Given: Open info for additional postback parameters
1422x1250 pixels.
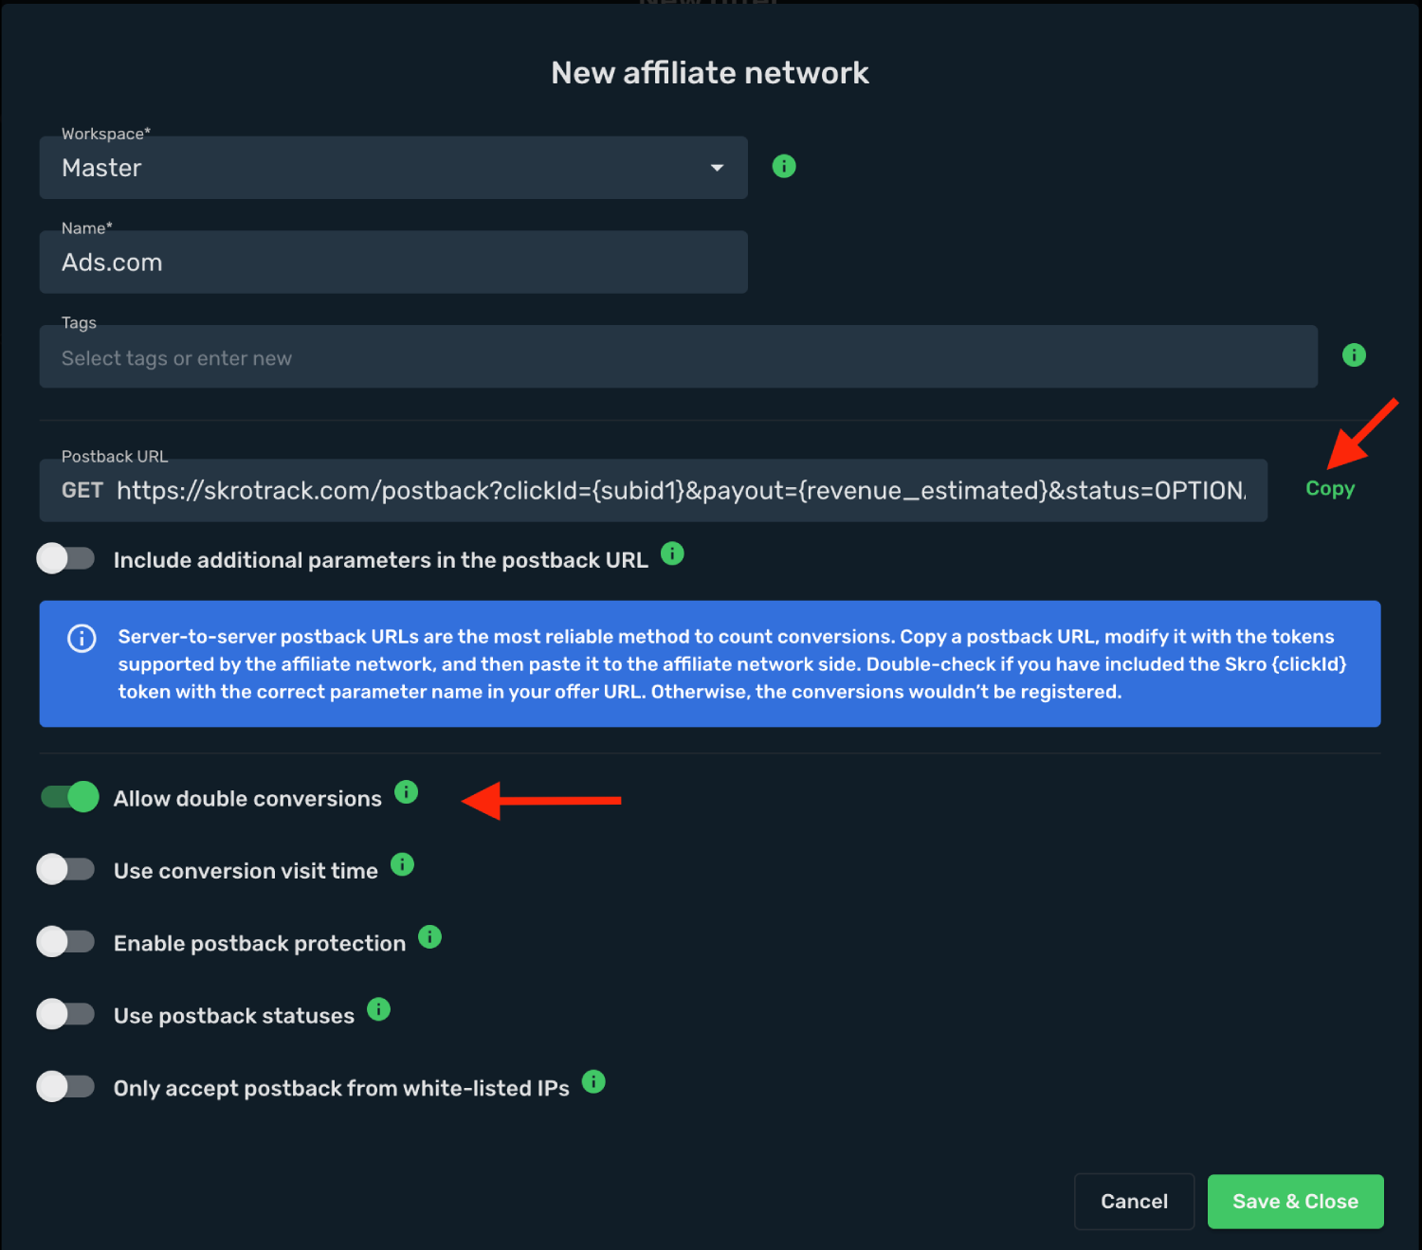Looking at the screenshot, I should pyautogui.click(x=672, y=553).
